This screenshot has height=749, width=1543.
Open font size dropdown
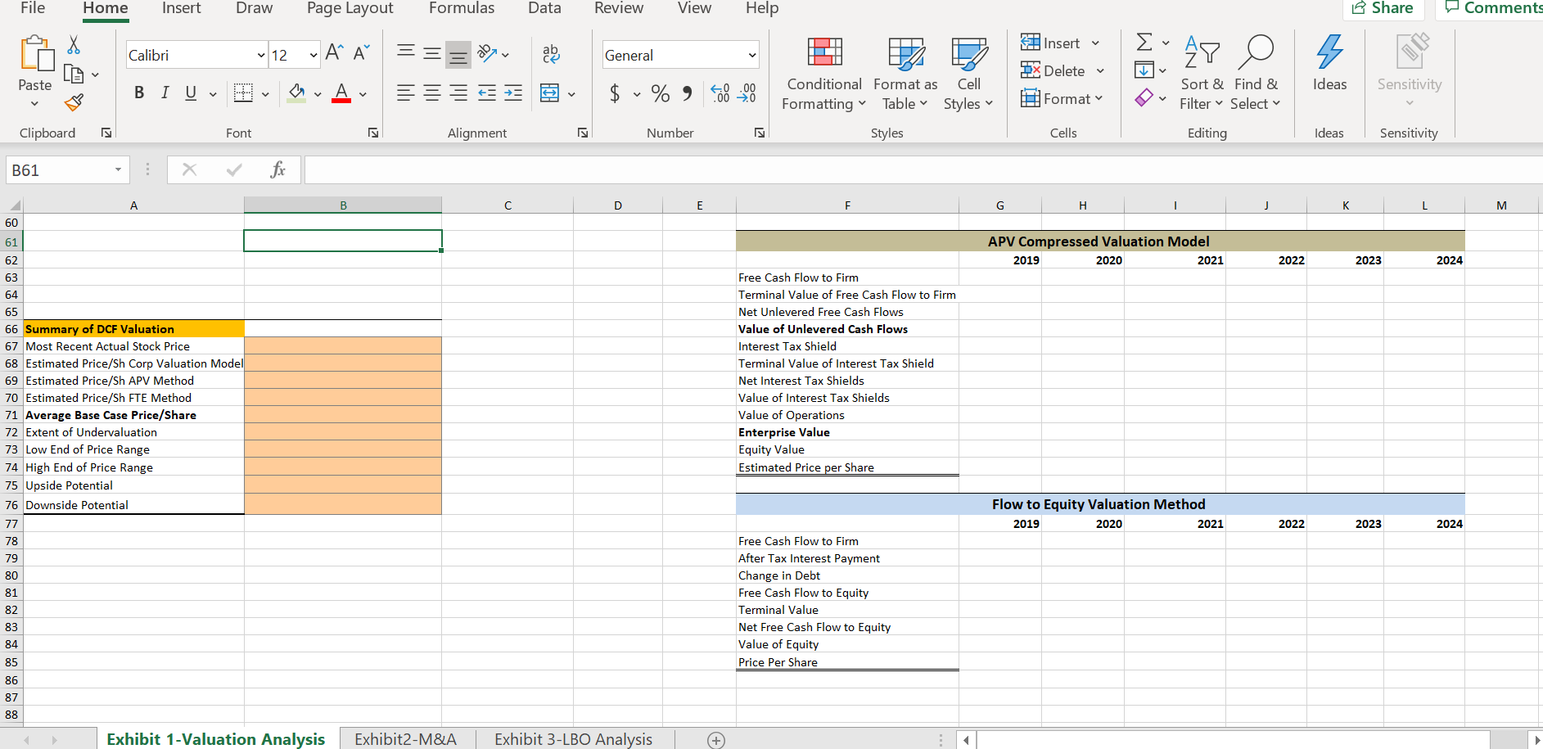tap(313, 55)
